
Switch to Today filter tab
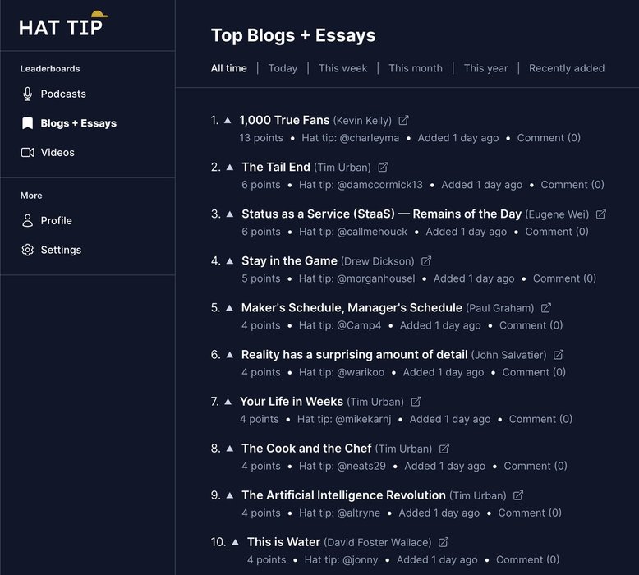tap(283, 68)
